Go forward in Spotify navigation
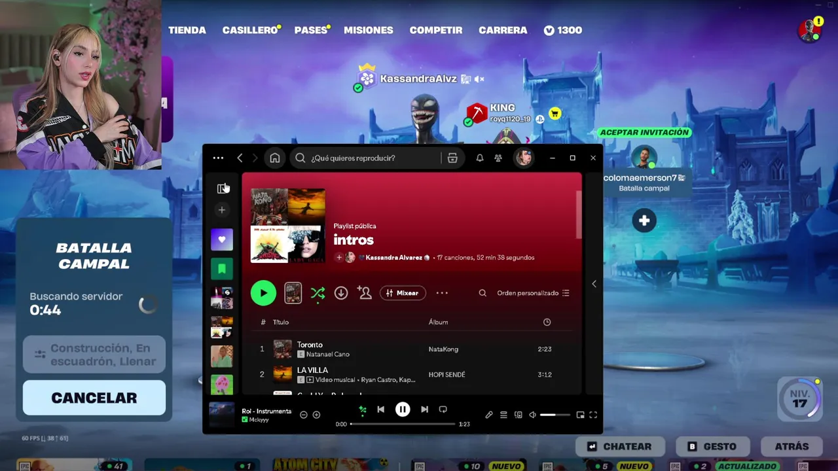 pyautogui.click(x=255, y=158)
